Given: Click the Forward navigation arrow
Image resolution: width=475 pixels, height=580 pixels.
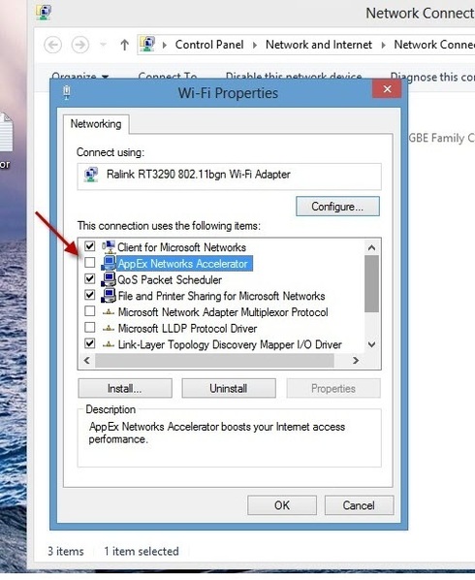Looking at the screenshot, I should (x=80, y=46).
